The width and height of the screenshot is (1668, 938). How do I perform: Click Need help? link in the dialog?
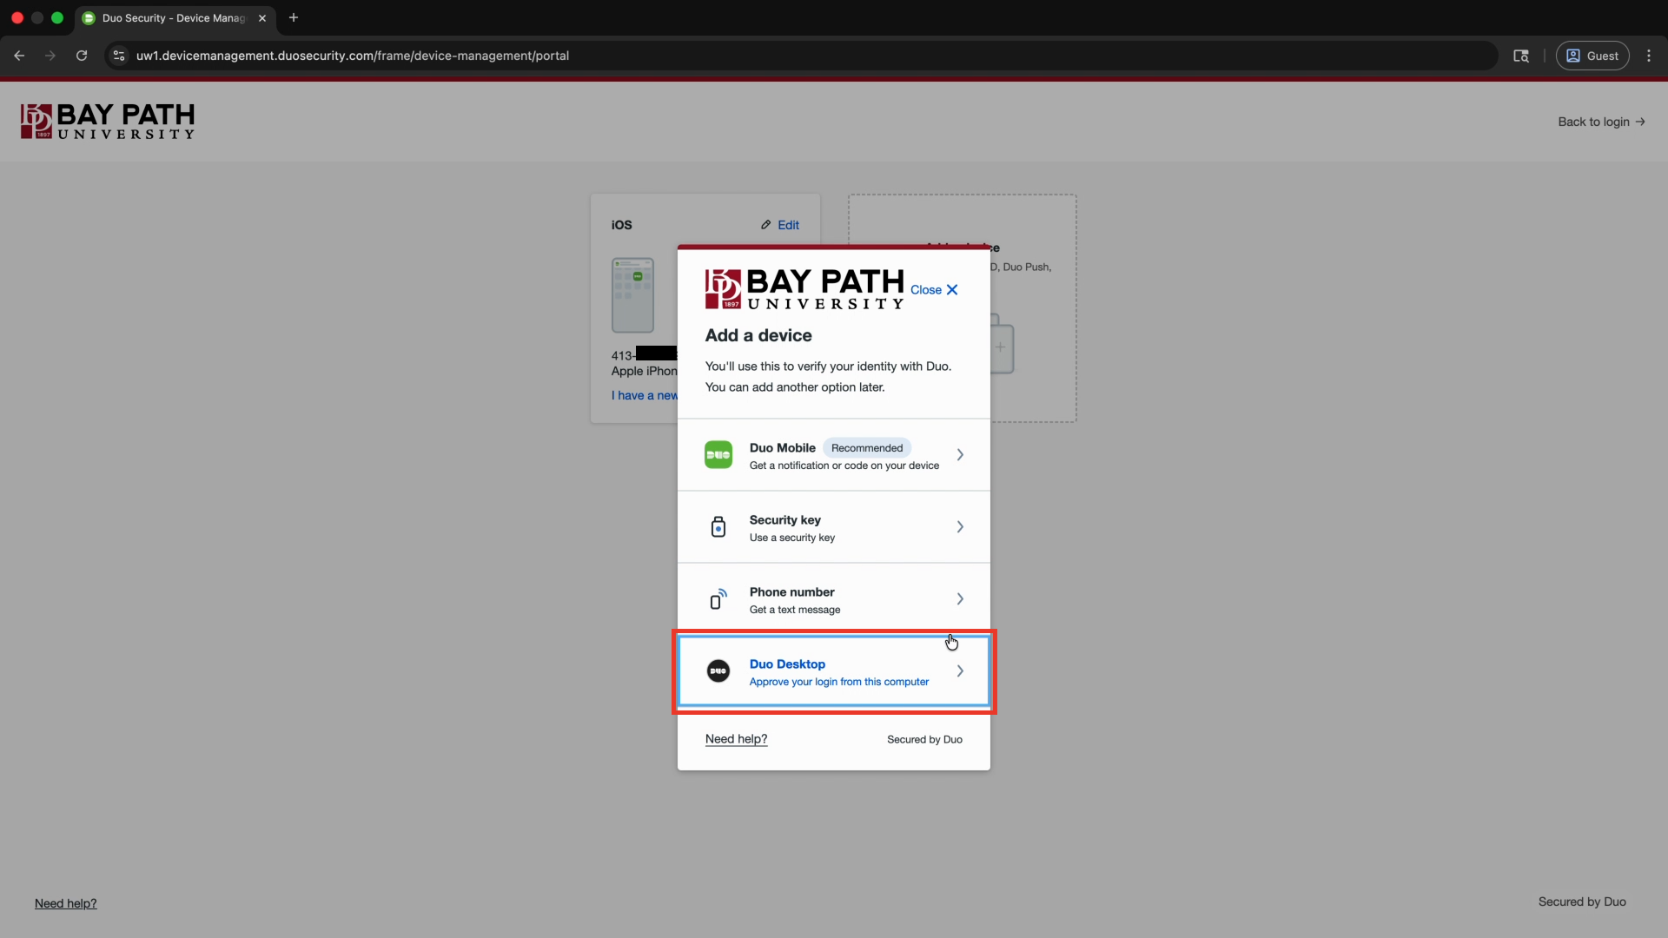point(737,739)
